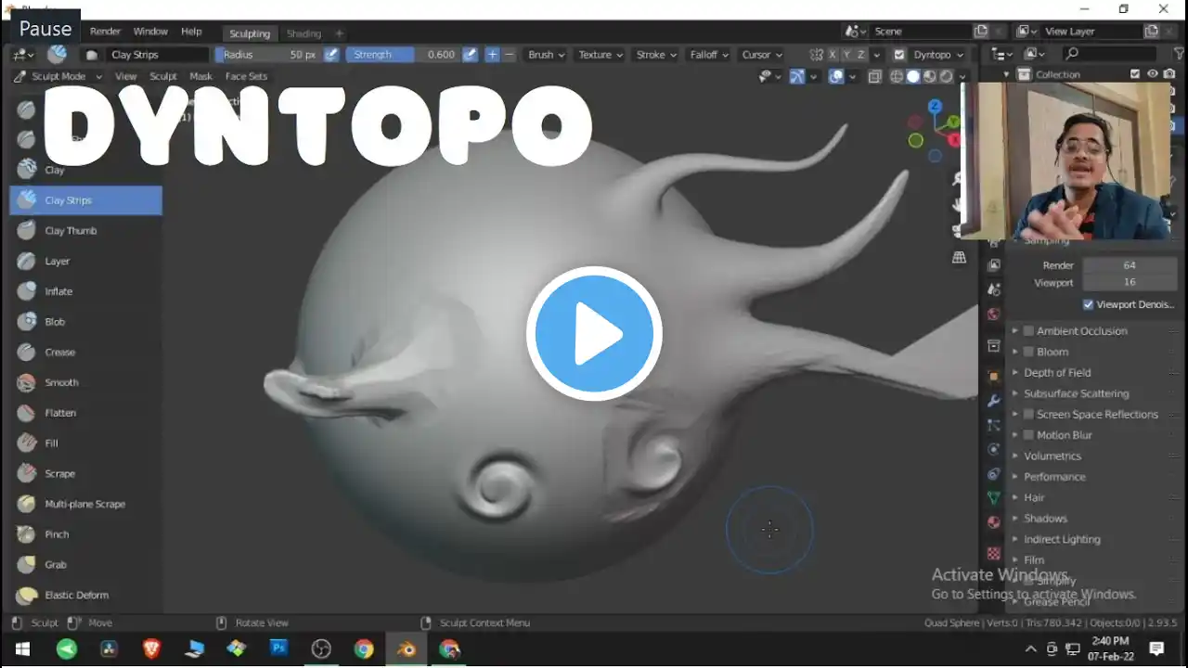Play the video with center play button
The image size is (1188, 668).
[x=594, y=334]
